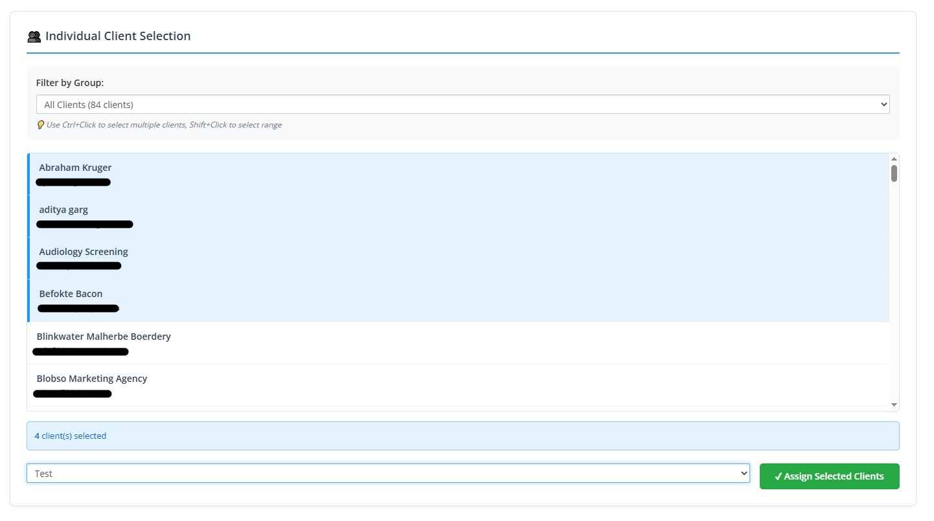Click the lightbulb hint icon
This screenshot has width=934, height=521.
coord(40,125)
